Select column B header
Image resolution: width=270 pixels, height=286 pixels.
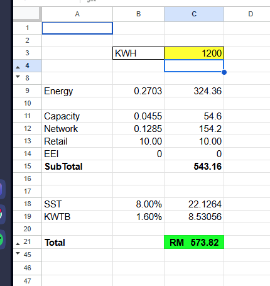138,14
